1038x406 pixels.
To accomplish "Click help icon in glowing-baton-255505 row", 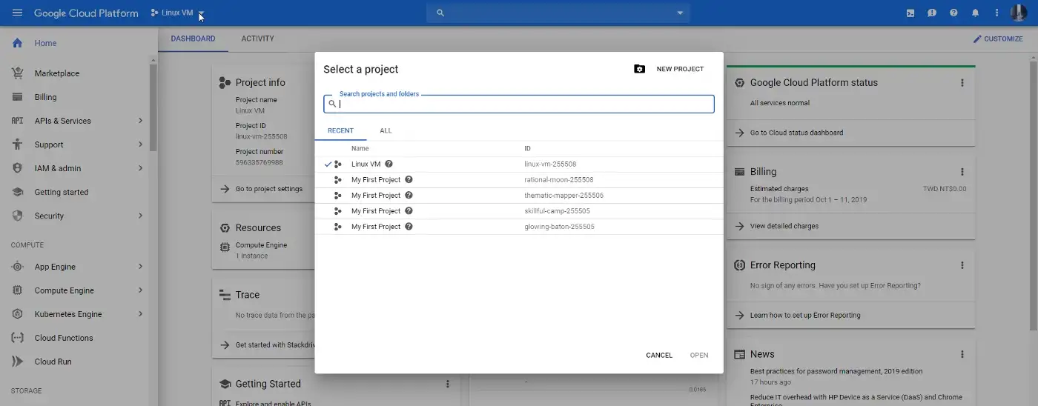I will point(409,227).
